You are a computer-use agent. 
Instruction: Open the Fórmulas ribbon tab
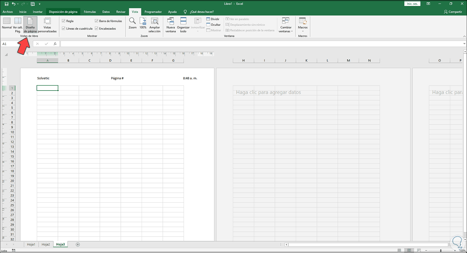90,12
